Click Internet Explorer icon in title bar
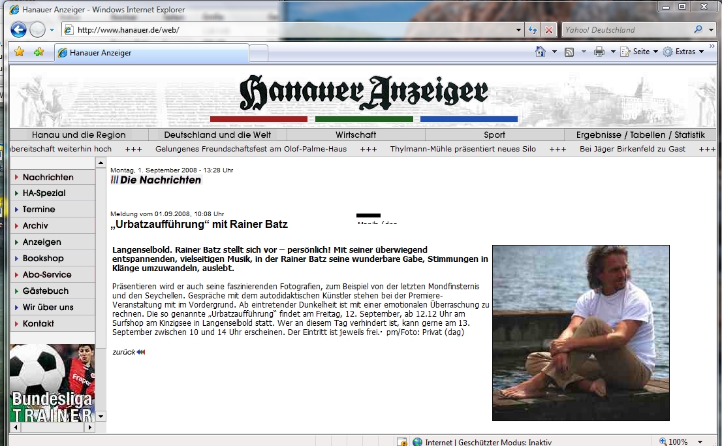The image size is (722, 446). pyautogui.click(x=14, y=10)
